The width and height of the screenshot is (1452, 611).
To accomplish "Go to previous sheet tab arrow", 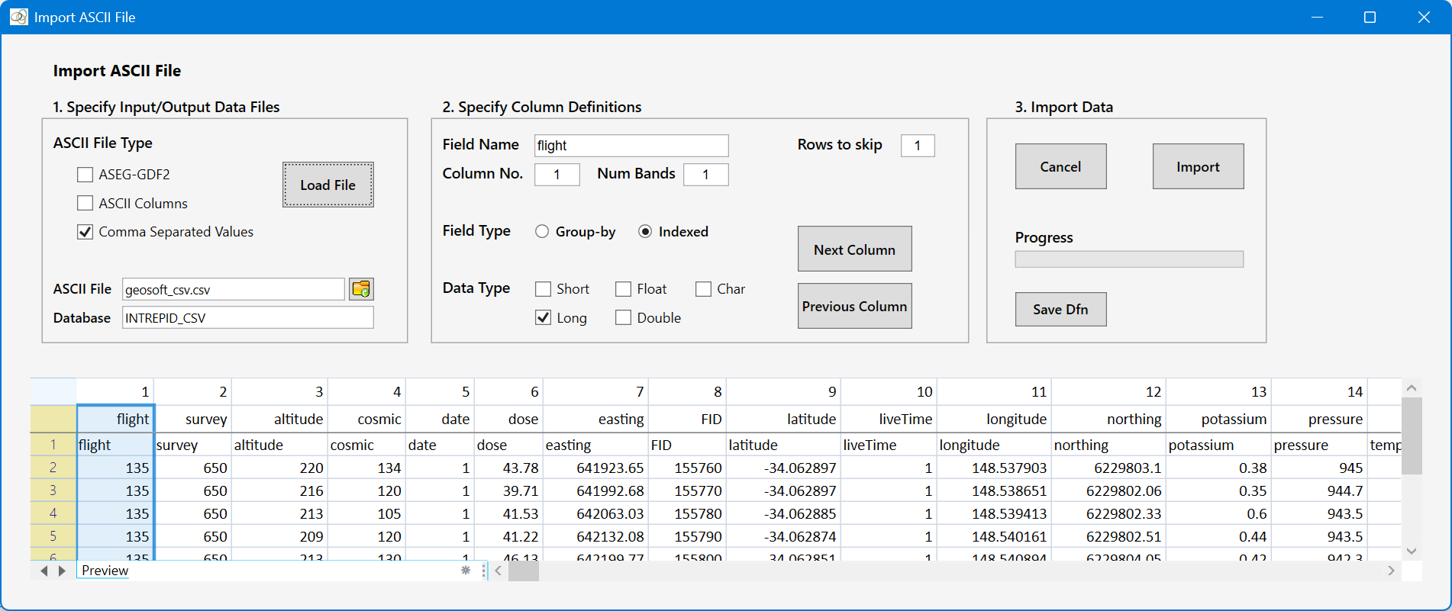I will [x=44, y=571].
